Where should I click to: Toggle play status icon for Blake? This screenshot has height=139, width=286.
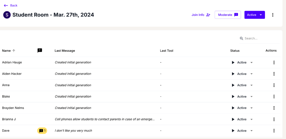pyautogui.click(x=233, y=96)
